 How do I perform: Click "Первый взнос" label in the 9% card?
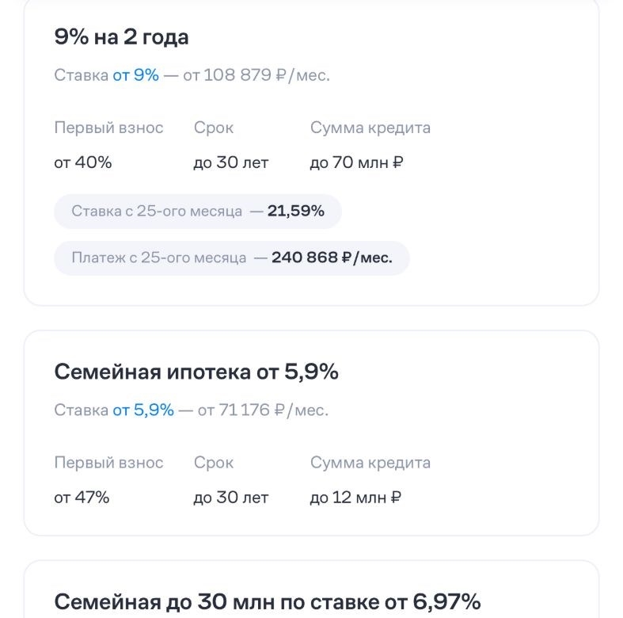(109, 128)
